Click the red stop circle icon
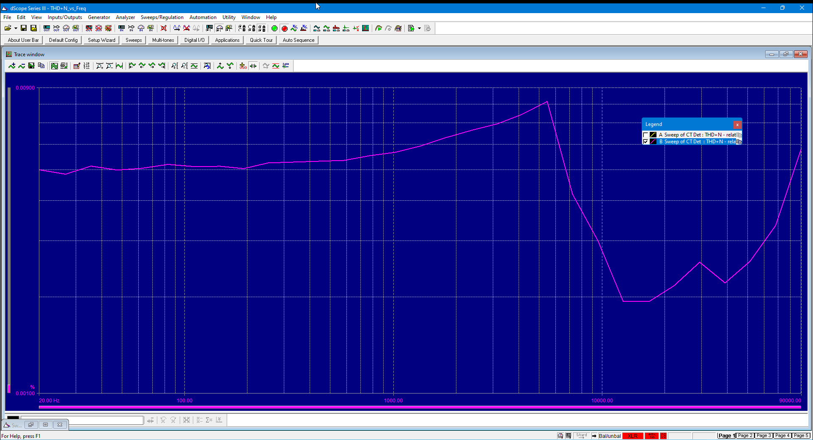 [285, 28]
